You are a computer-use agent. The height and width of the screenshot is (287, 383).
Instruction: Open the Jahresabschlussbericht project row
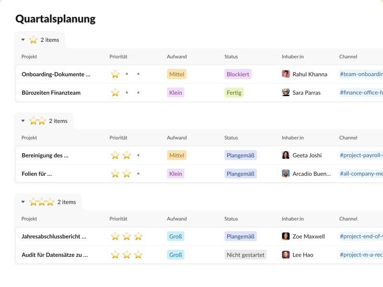click(54, 236)
